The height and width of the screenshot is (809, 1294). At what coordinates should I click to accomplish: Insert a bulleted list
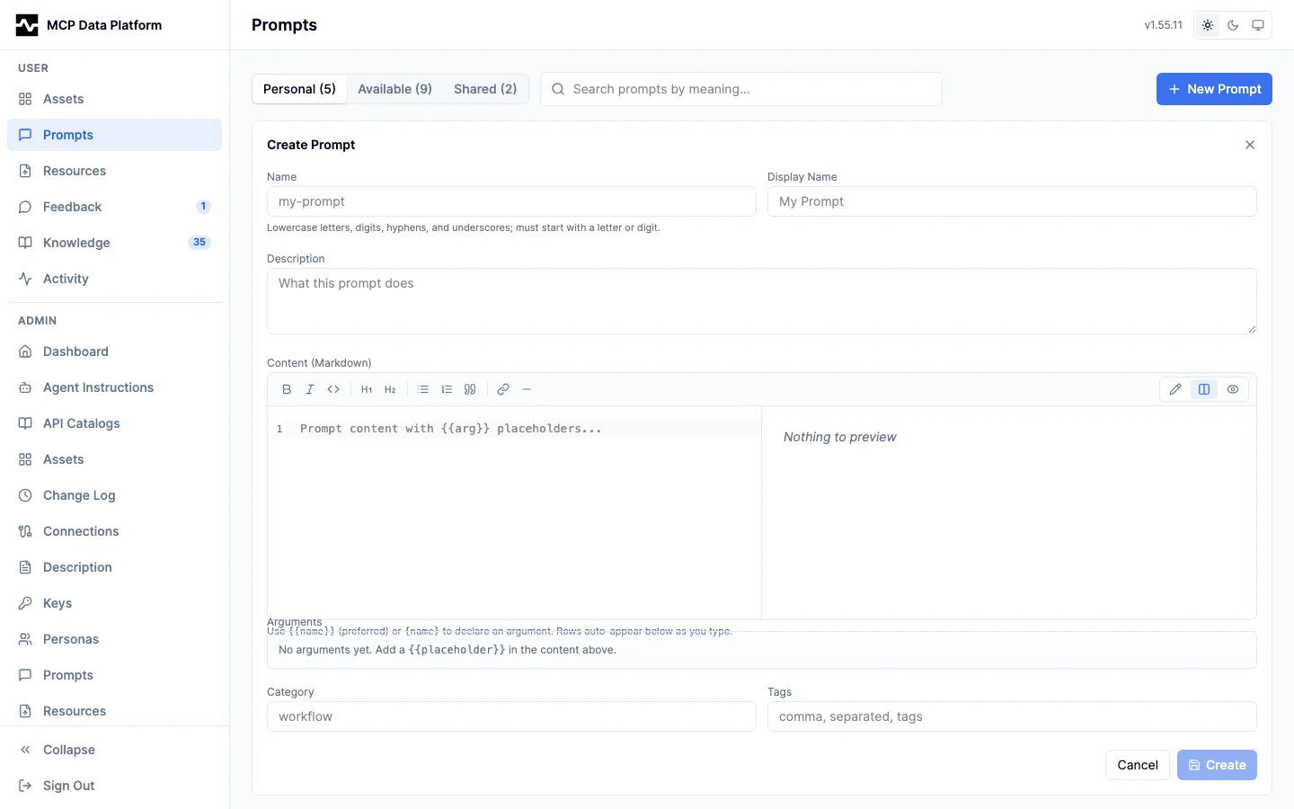(423, 389)
